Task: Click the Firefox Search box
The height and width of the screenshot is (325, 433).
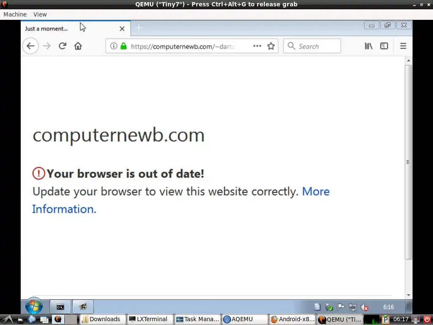Action: click(x=312, y=46)
